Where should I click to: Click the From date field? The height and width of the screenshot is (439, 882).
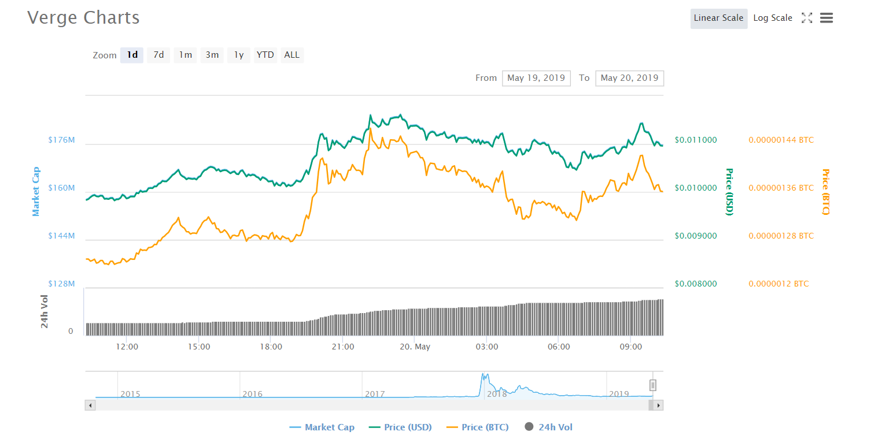pos(536,78)
